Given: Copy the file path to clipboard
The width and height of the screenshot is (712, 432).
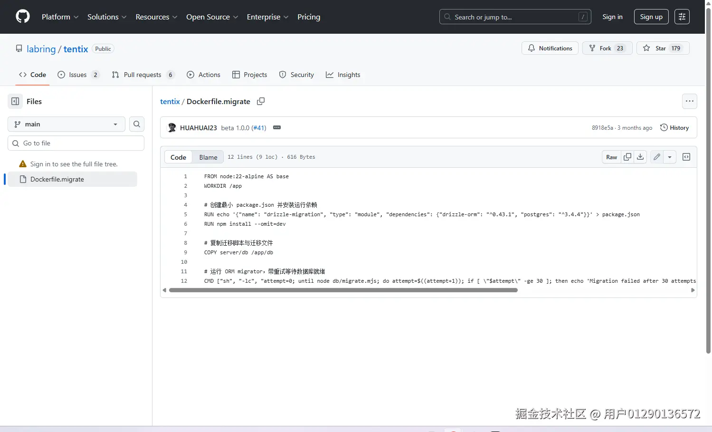Looking at the screenshot, I should [x=261, y=101].
